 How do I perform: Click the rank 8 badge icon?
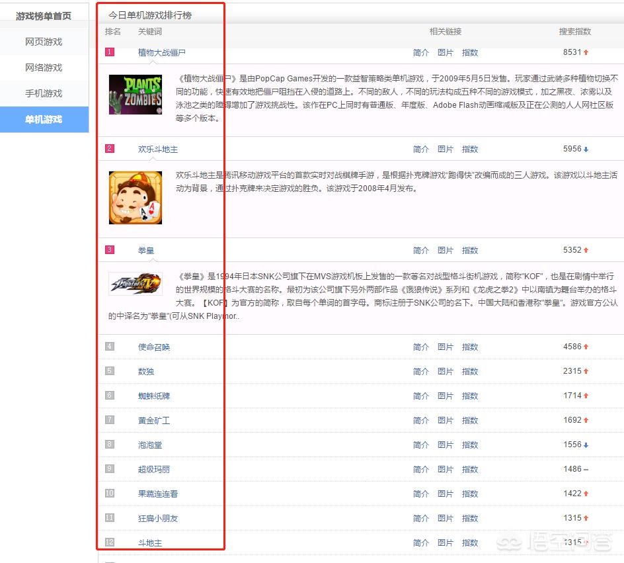click(110, 445)
